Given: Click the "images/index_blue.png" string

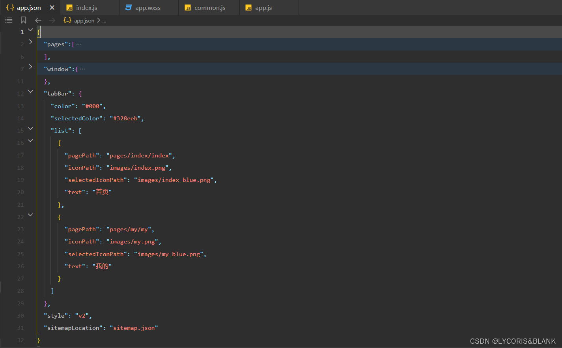Looking at the screenshot, I should [x=174, y=180].
